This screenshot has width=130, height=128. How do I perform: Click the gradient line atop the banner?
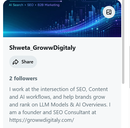[36, 1]
